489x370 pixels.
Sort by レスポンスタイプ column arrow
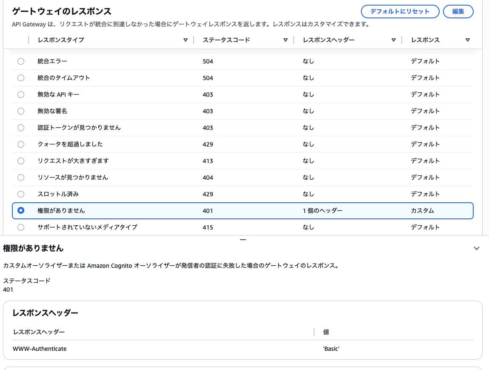coord(185,40)
